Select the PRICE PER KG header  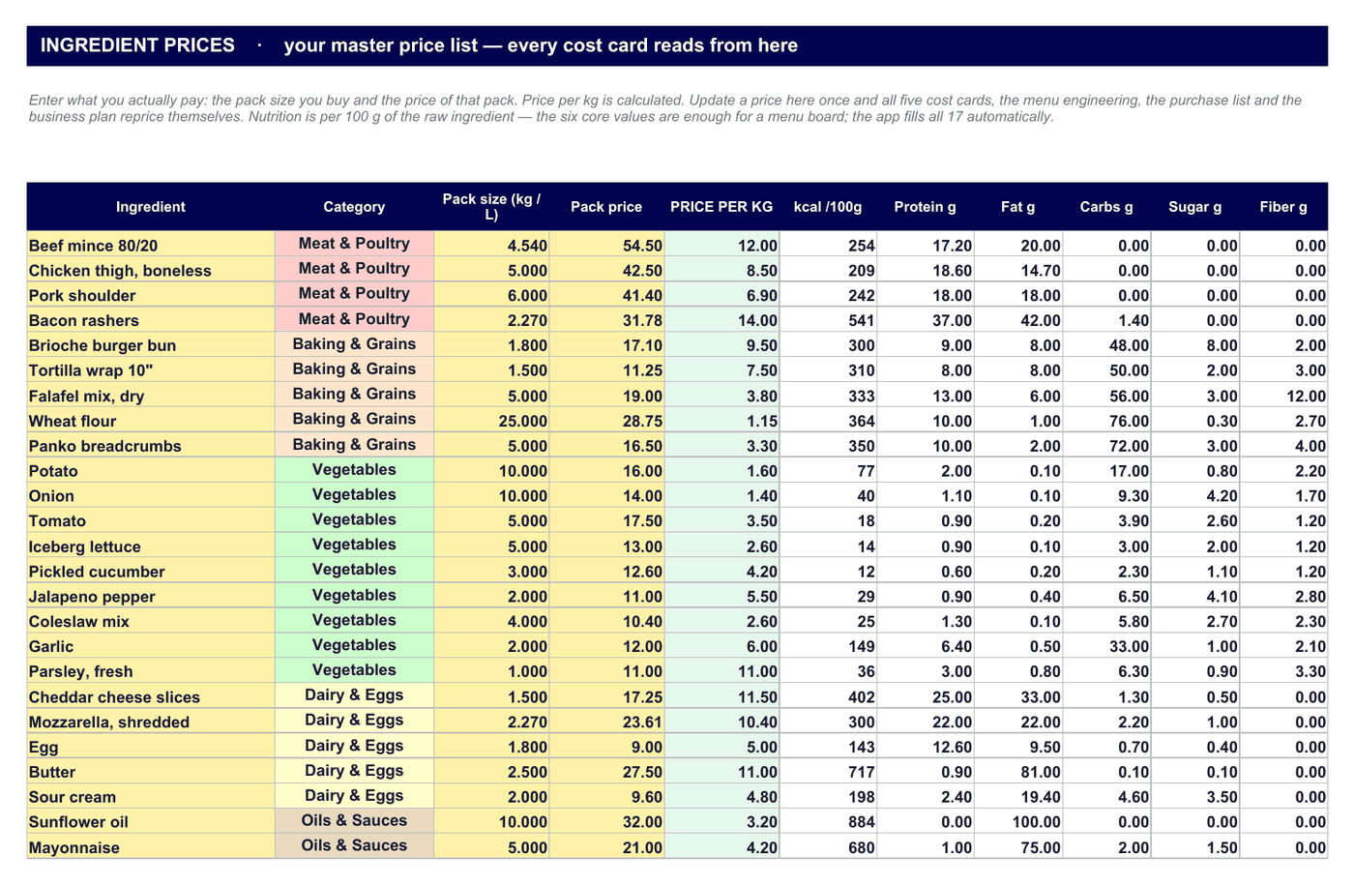coord(721,207)
